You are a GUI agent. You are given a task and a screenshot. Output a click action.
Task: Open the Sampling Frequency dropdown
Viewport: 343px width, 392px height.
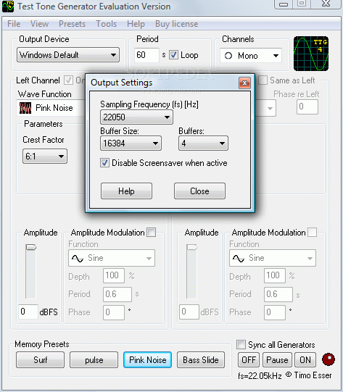(x=136, y=117)
